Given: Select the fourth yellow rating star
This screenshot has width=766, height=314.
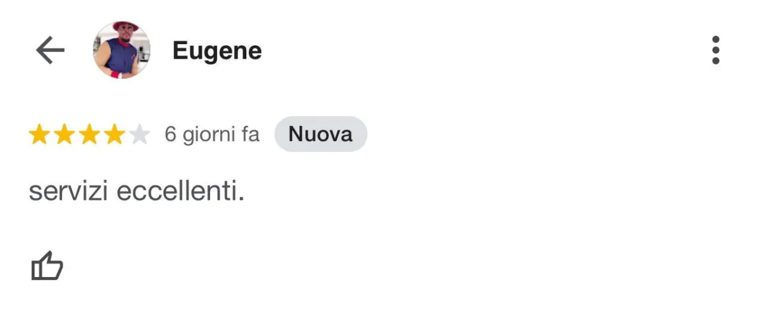Looking at the screenshot, I should [x=114, y=135].
